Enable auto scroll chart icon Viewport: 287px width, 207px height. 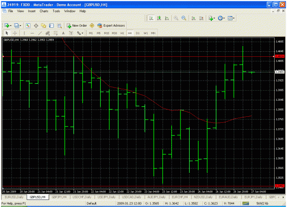193,18
